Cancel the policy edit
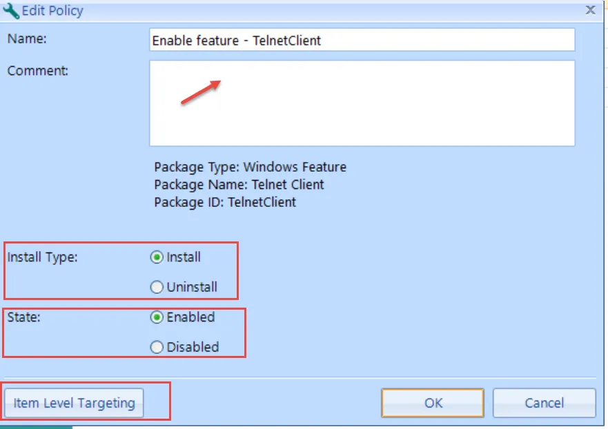This screenshot has height=429, width=608. click(x=544, y=403)
